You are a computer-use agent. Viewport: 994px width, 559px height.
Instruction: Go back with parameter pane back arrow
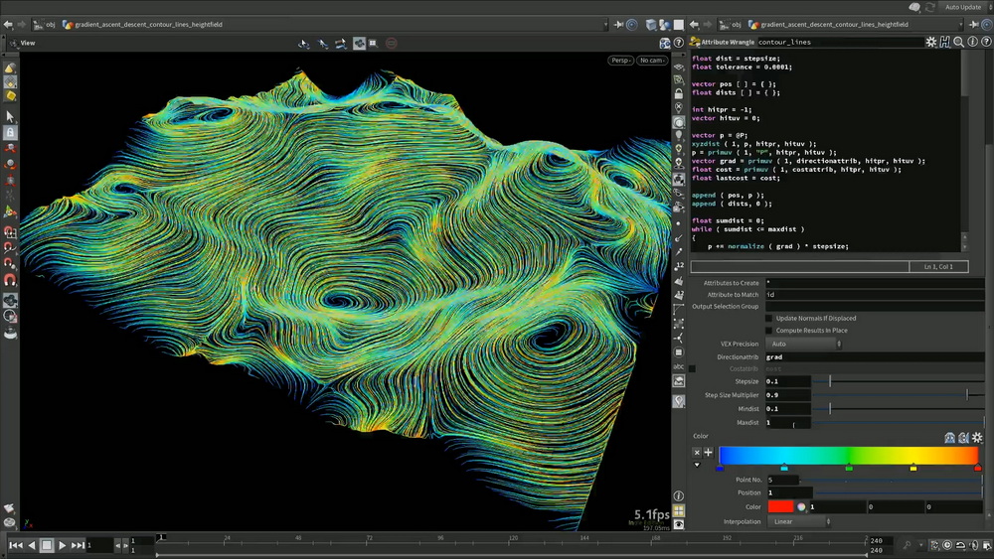pyautogui.click(x=694, y=25)
